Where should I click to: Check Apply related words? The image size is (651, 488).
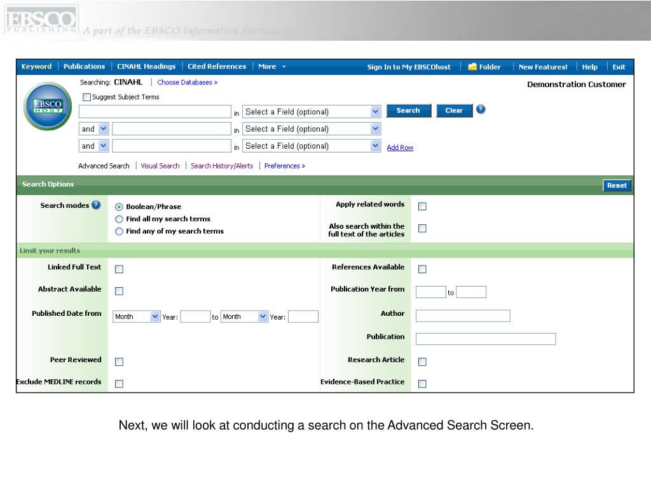422,207
